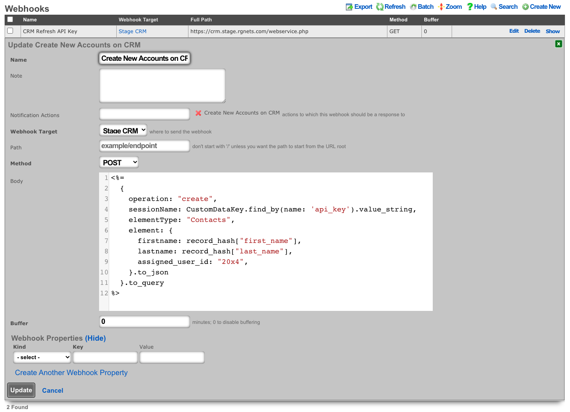Sort table by Name column header
The image size is (570, 412).
30,20
